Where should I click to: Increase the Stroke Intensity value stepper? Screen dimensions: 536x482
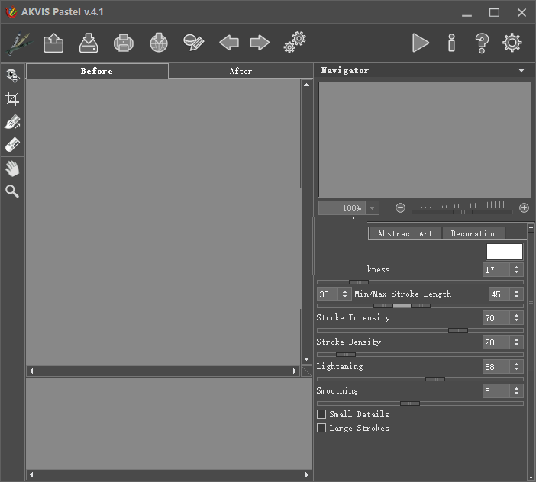pos(517,315)
